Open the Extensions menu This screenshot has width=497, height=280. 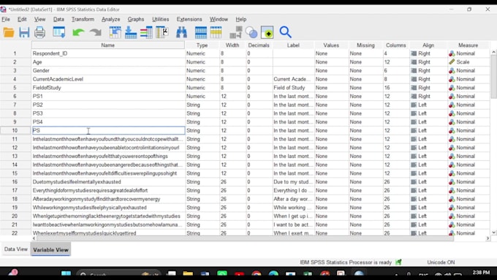(189, 19)
